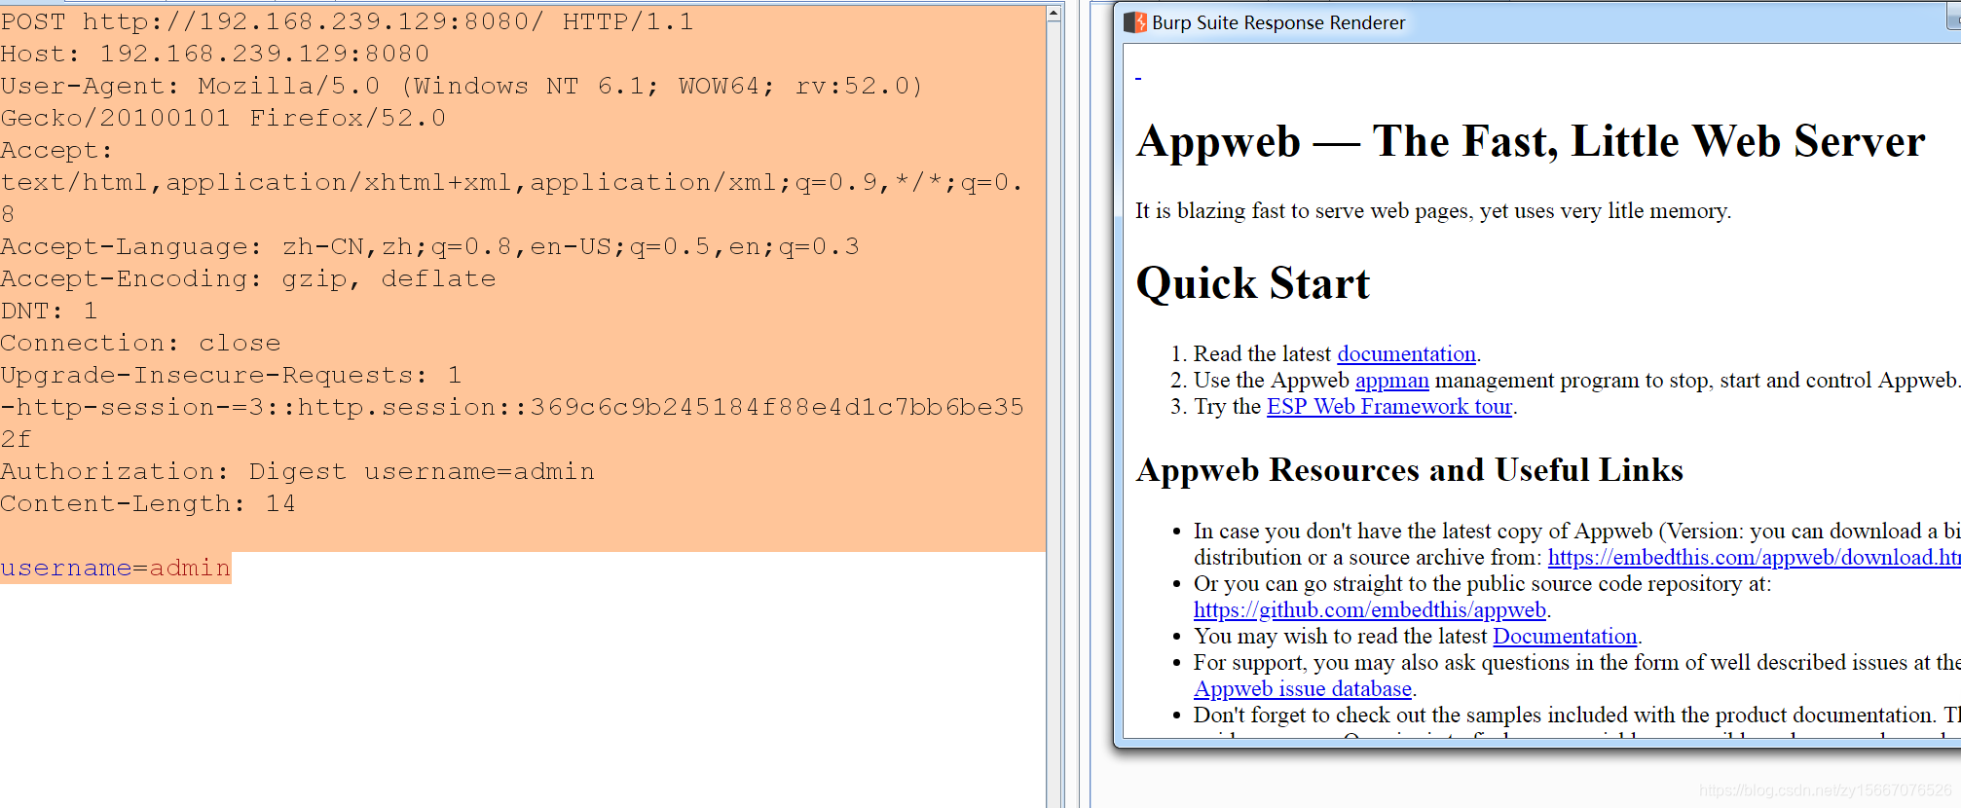Click the 'Authorization: Digest username=admin' header
Screen dimensions: 1961x808
[x=297, y=471]
